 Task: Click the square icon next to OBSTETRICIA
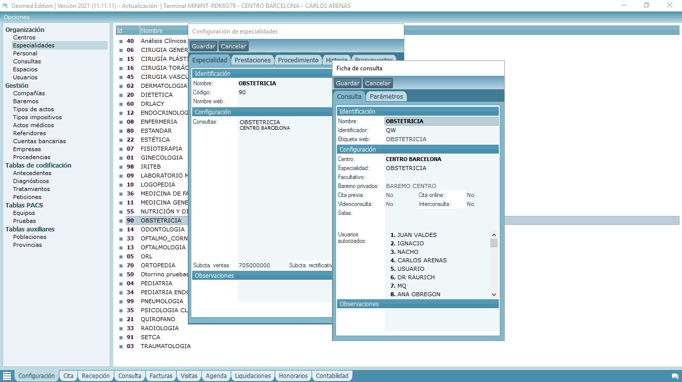pyautogui.click(x=120, y=220)
